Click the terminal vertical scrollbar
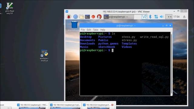 coord(171,64)
